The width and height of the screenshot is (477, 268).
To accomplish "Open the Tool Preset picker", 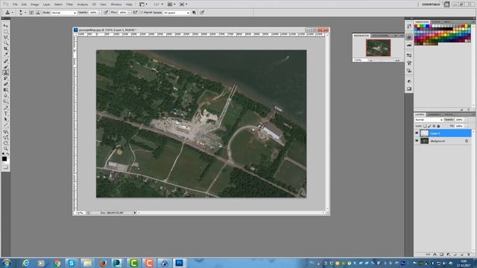I will click(9, 13).
